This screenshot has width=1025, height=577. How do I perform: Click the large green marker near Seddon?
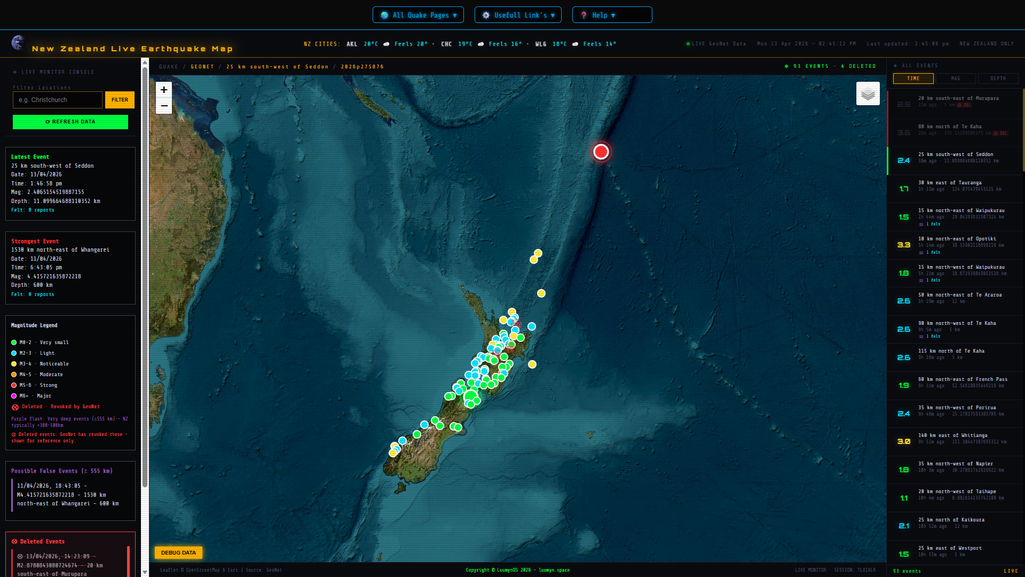pyautogui.click(x=471, y=396)
